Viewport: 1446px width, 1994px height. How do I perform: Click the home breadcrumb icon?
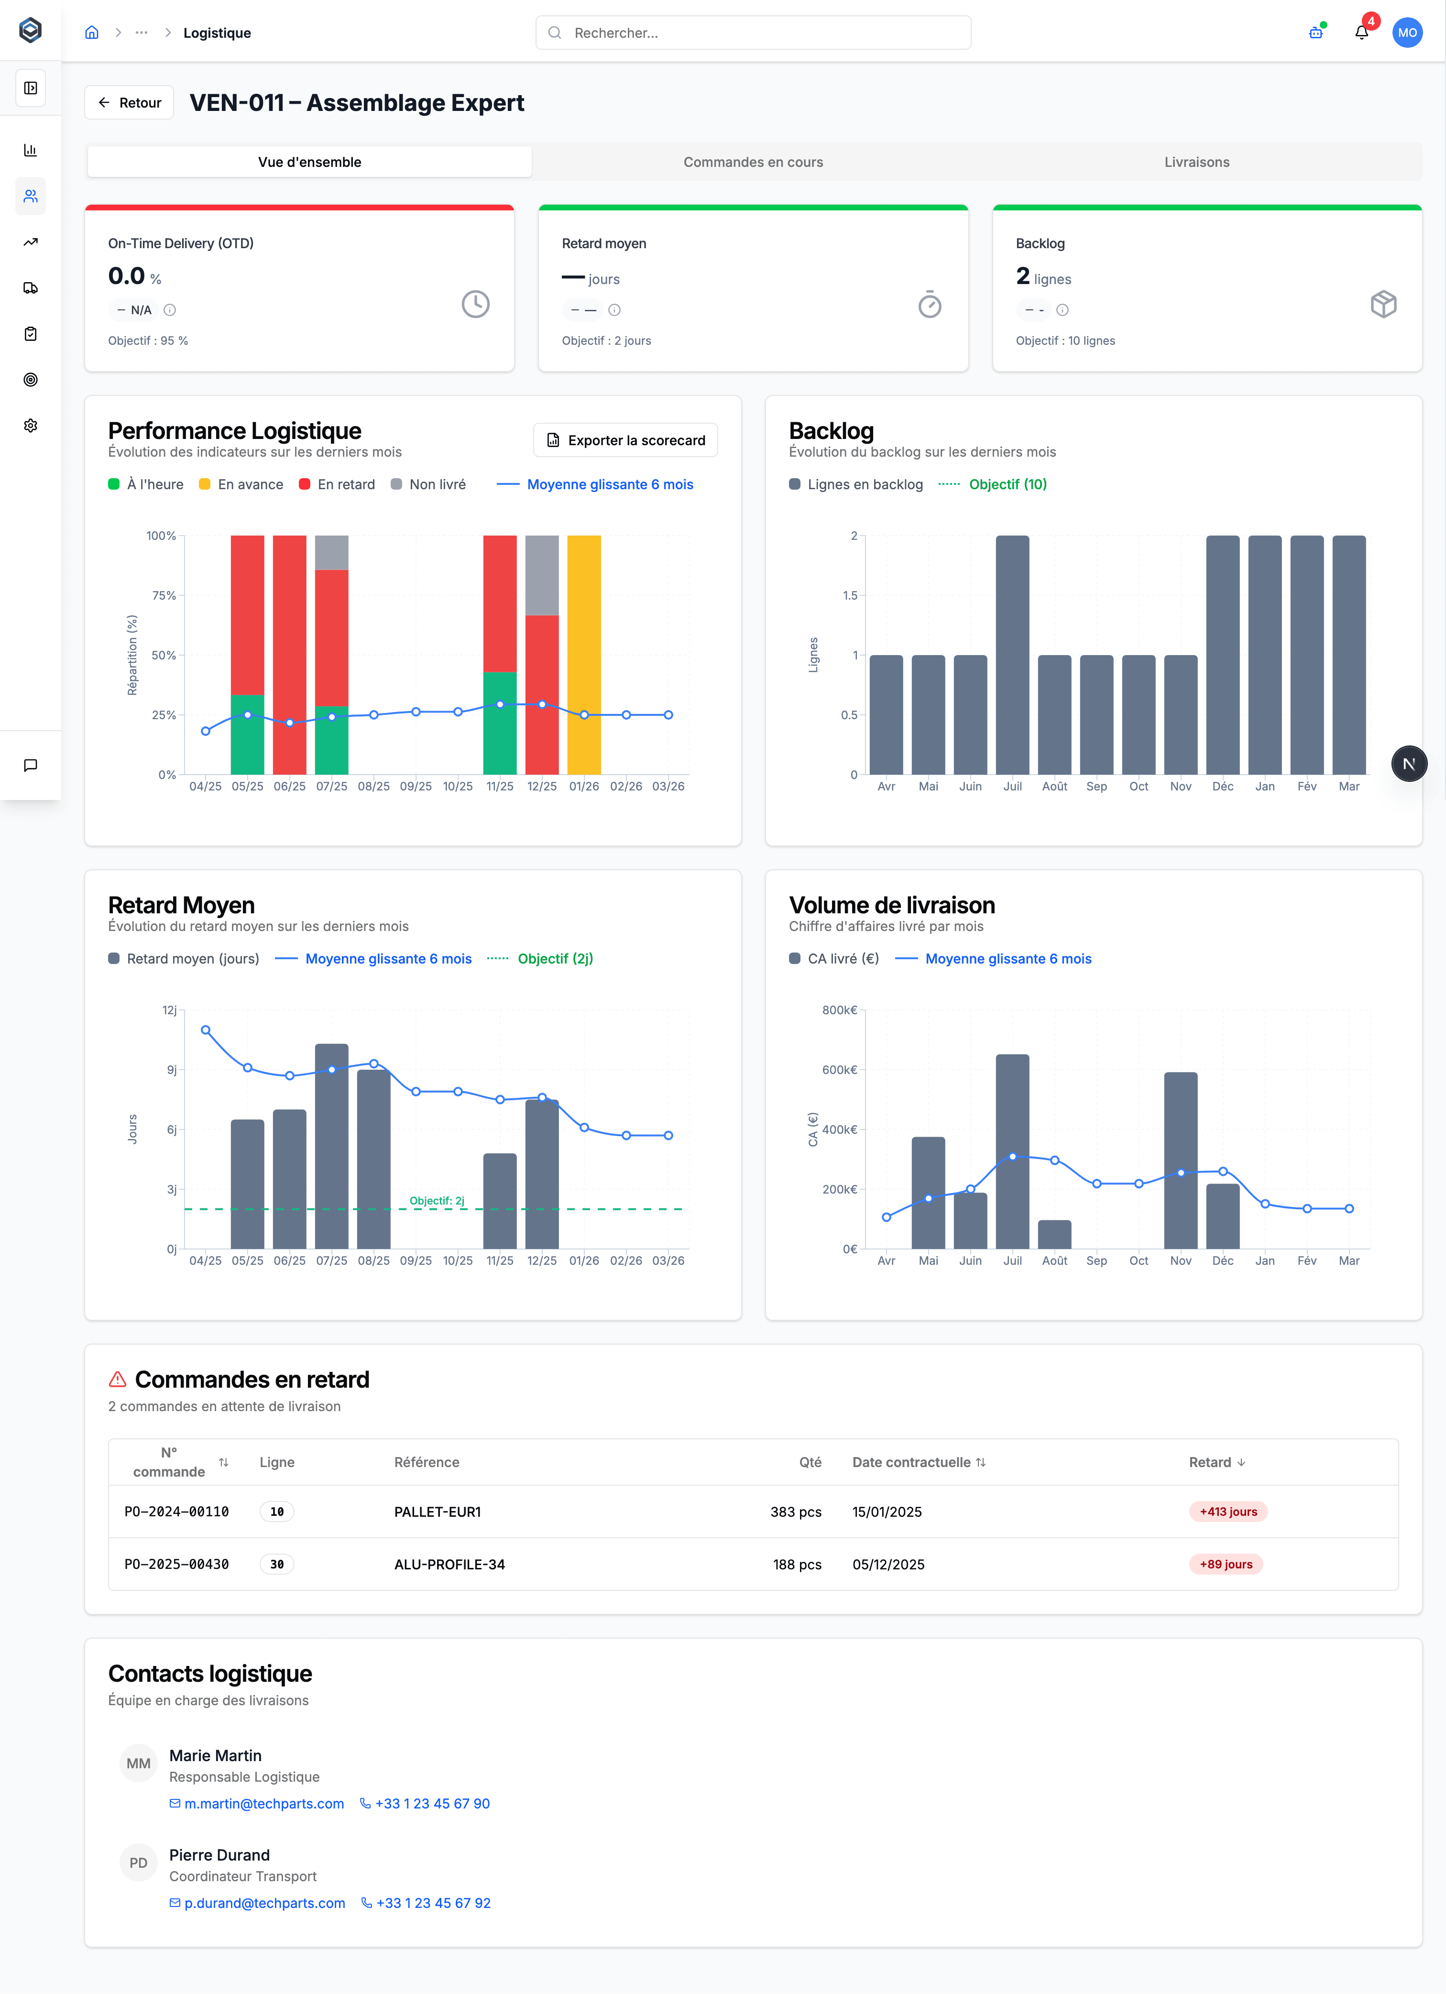[x=91, y=33]
